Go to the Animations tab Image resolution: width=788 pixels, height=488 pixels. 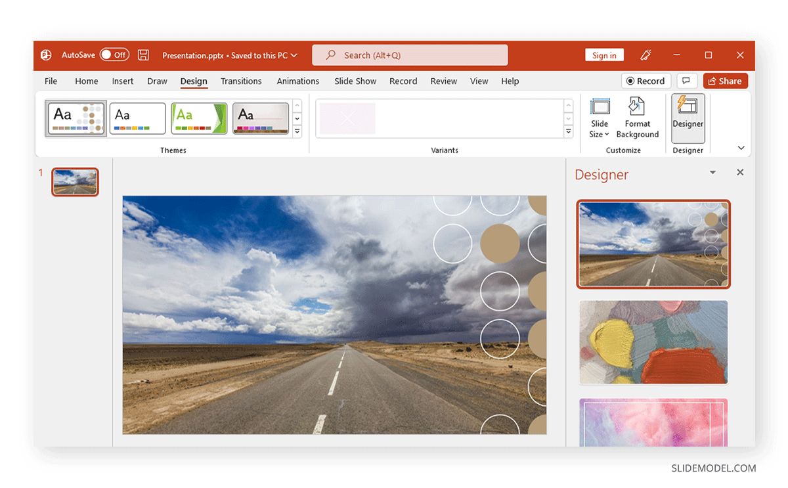coord(298,81)
